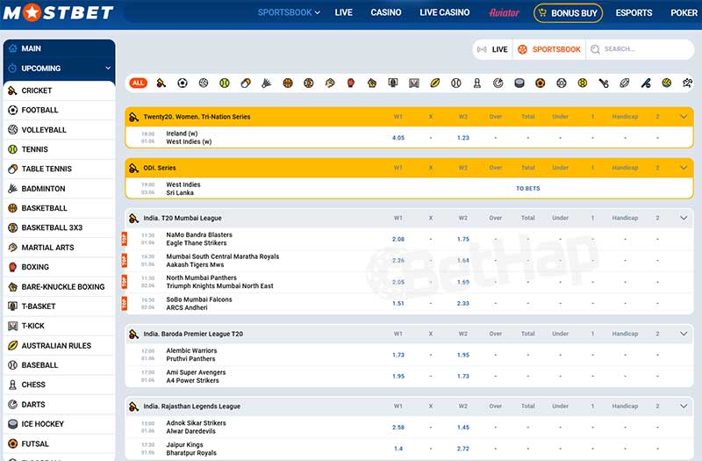The height and width of the screenshot is (461, 702).
Task: Filter by baseball icon in sports icon row
Action: pyautogui.click(x=455, y=83)
